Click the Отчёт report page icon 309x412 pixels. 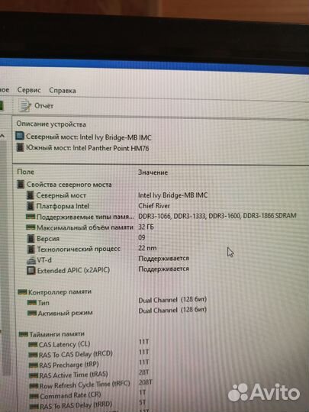(x=24, y=105)
